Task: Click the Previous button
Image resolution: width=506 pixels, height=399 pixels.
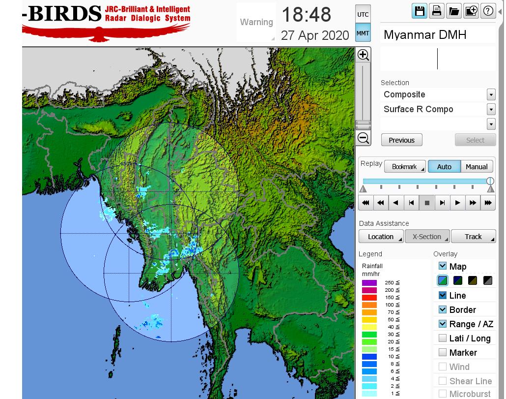Action: [x=401, y=140]
